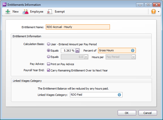
Task: Click the 'Calculation Basis:' label
Action: click(34, 44)
